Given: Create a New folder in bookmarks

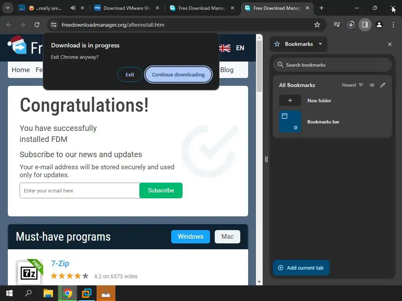Looking at the screenshot, I should [x=332, y=101].
